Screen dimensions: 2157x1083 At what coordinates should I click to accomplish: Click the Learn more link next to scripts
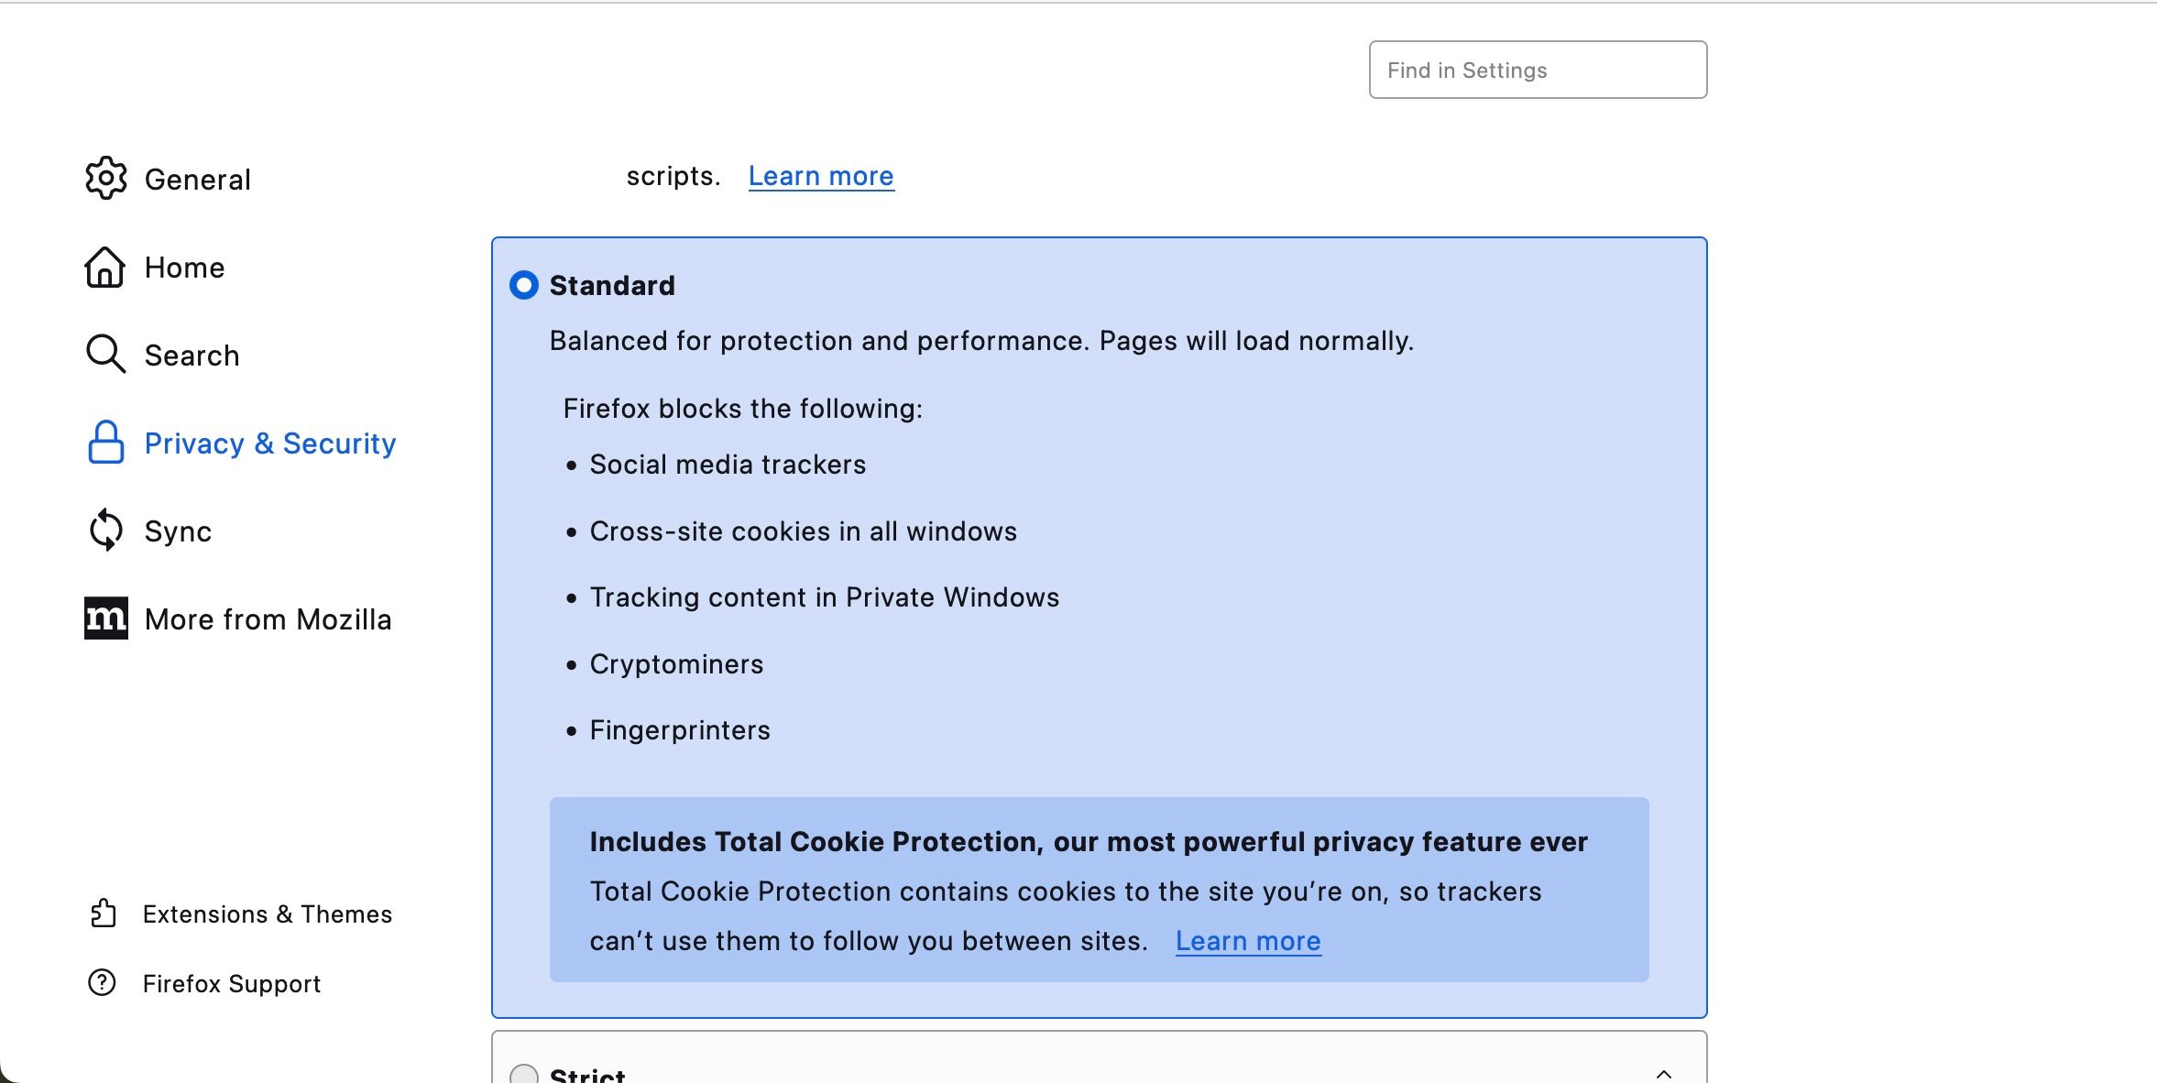pyautogui.click(x=820, y=175)
